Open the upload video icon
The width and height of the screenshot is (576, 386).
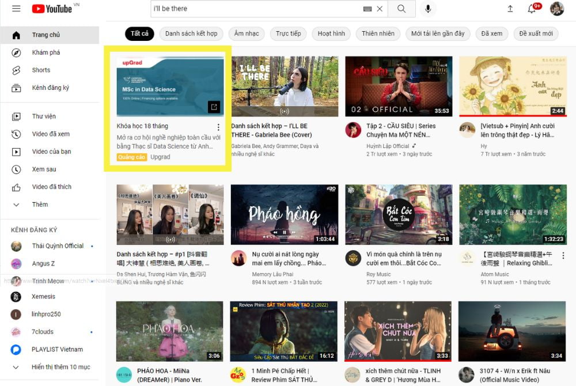pos(510,9)
